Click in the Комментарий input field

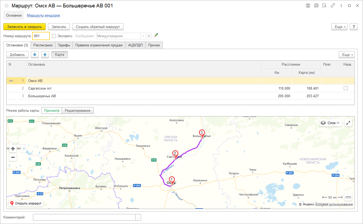(84, 217)
